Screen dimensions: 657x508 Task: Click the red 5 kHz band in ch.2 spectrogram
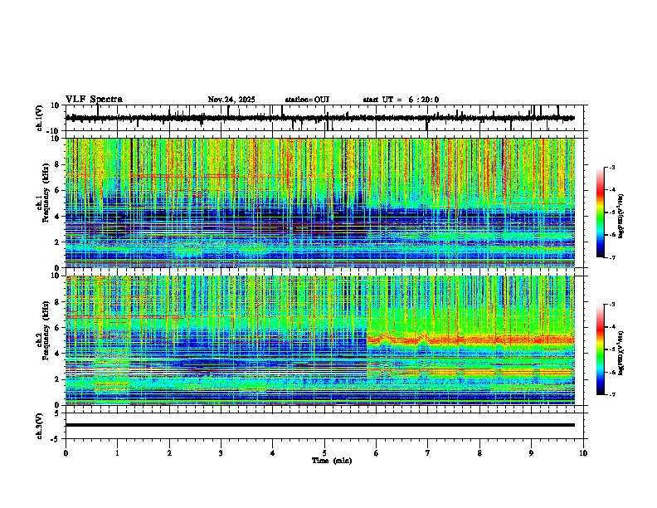[470, 339]
